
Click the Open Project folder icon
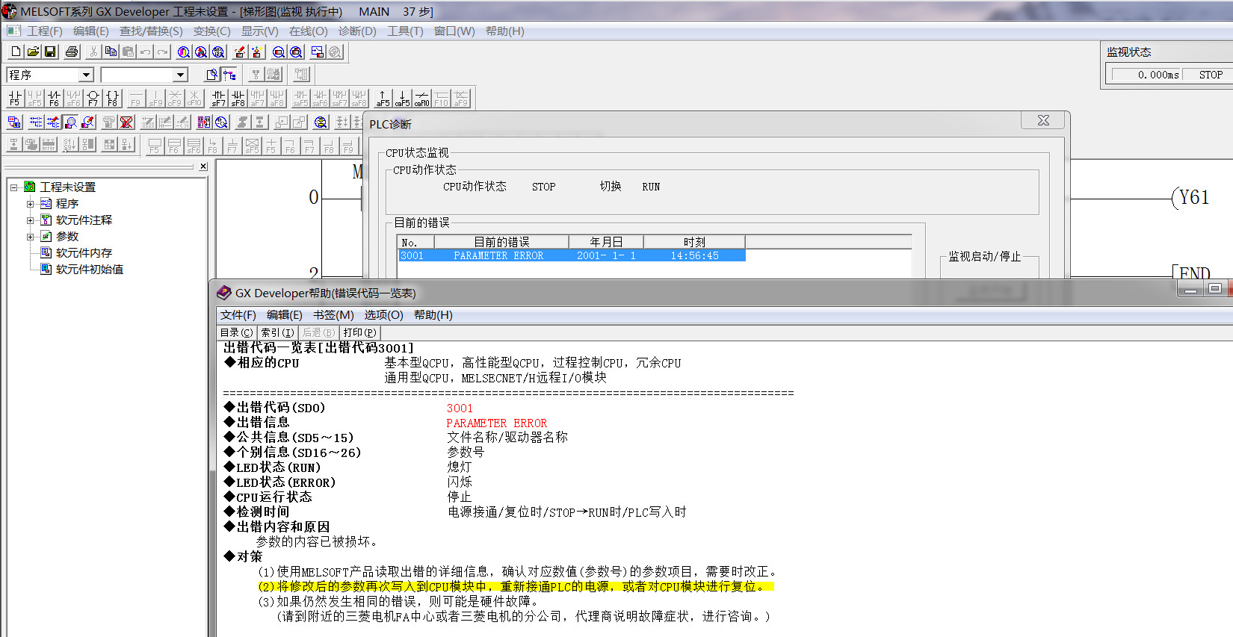point(33,52)
